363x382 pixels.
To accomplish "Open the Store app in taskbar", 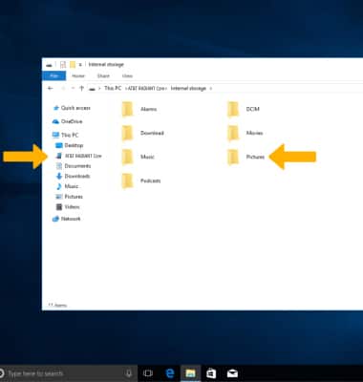I will pyautogui.click(x=211, y=373).
